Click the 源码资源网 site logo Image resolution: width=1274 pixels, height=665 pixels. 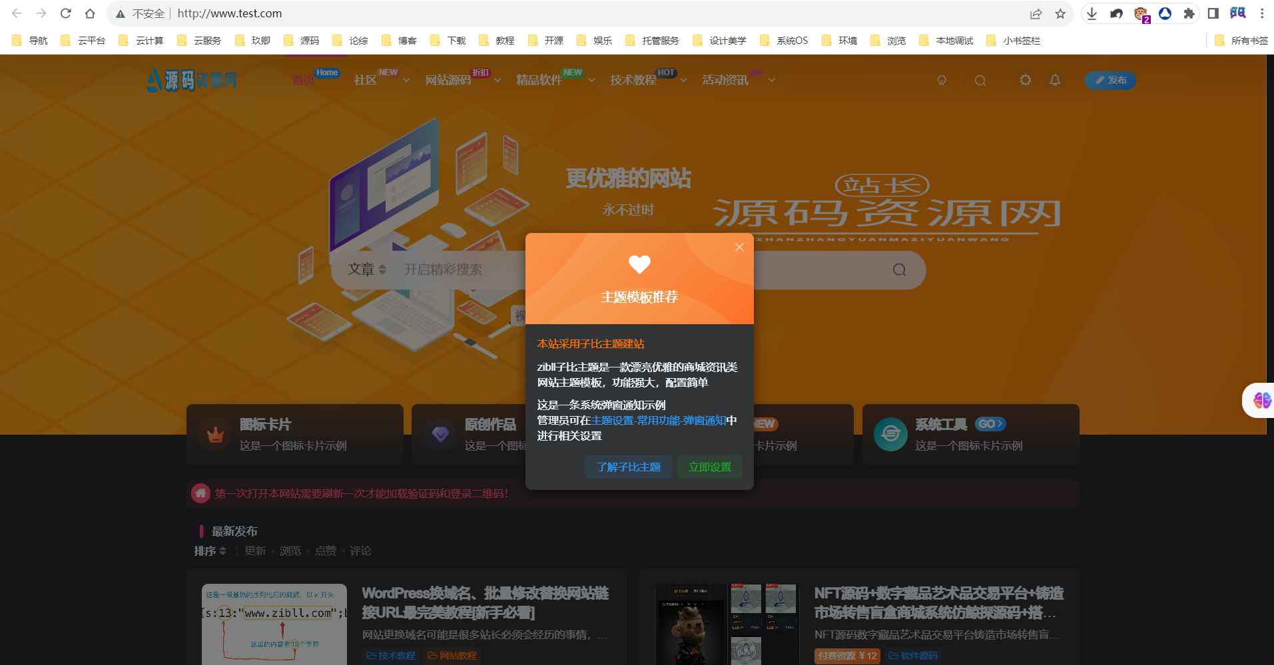click(192, 80)
